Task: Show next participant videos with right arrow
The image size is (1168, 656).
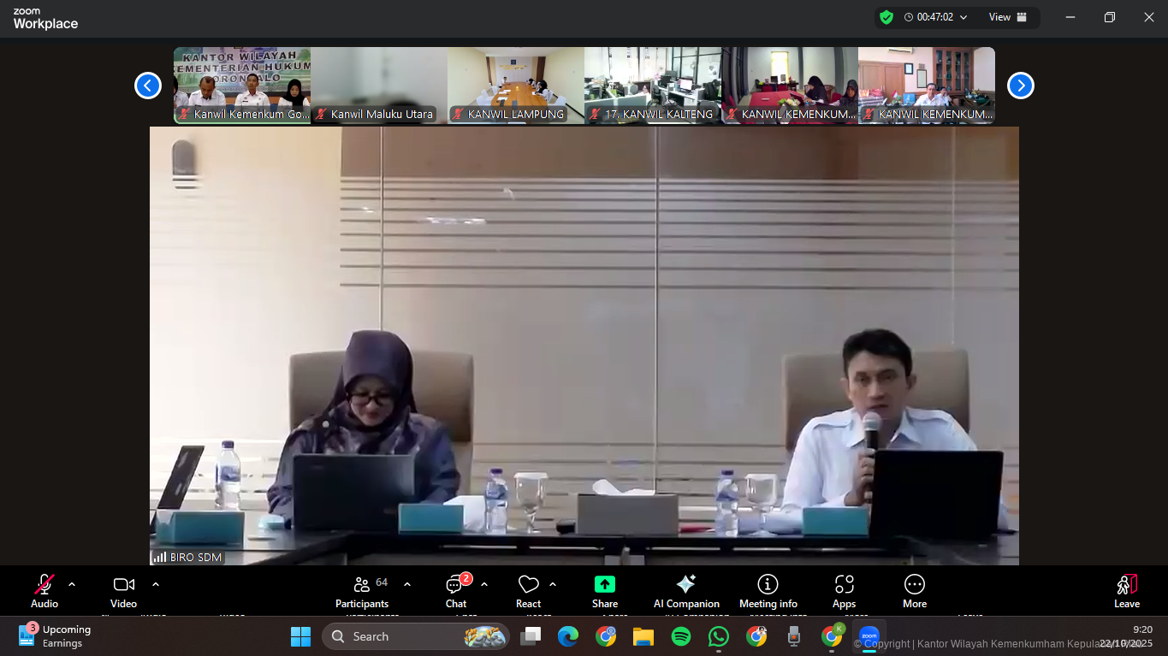Action: point(1020,86)
